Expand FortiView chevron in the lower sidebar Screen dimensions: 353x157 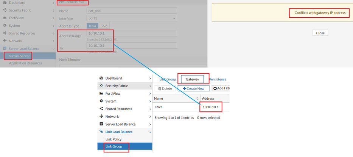pyautogui.click(x=150, y=94)
